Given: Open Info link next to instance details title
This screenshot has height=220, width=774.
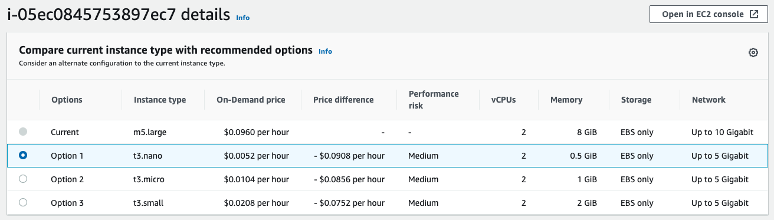Looking at the screenshot, I should pos(242,18).
